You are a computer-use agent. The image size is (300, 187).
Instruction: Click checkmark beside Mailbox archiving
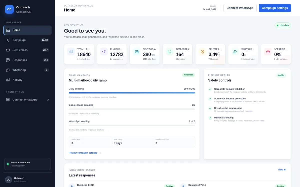pyautogui.click(x=210, y=118)
